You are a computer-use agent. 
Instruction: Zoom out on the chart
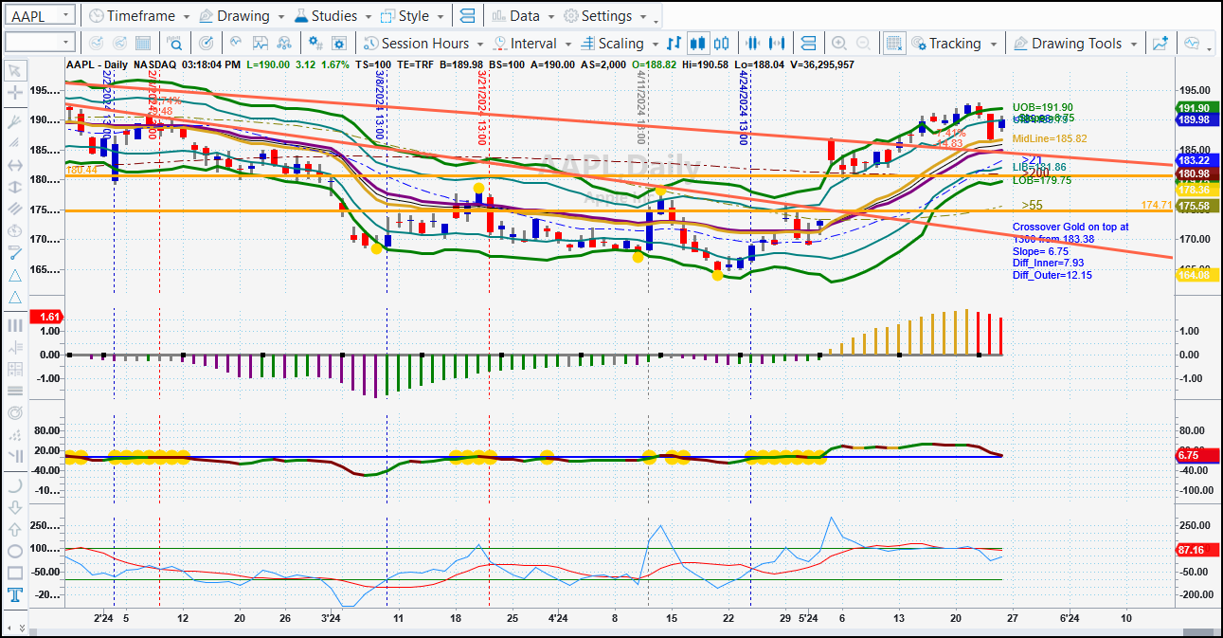[863, 43]
